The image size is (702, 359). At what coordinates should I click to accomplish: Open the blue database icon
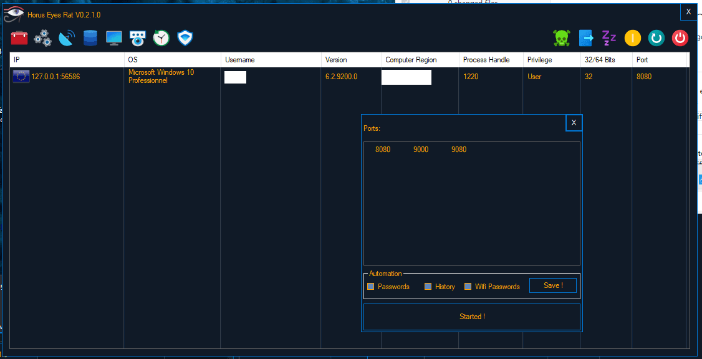point(90,39)
